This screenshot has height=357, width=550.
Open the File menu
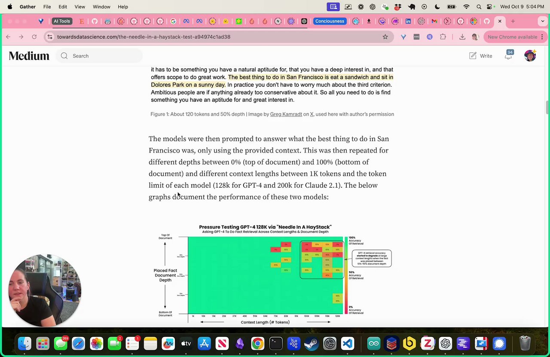click(x=47, y=7)
